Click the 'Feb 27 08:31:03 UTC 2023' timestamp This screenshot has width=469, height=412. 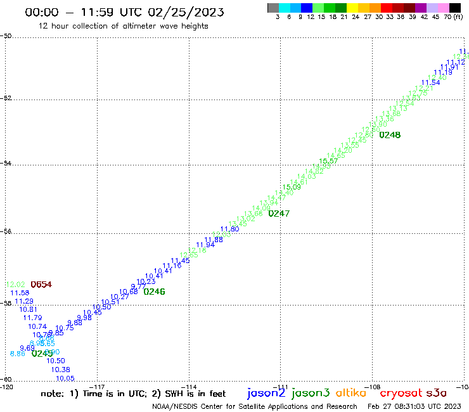(x=414, y=406)
